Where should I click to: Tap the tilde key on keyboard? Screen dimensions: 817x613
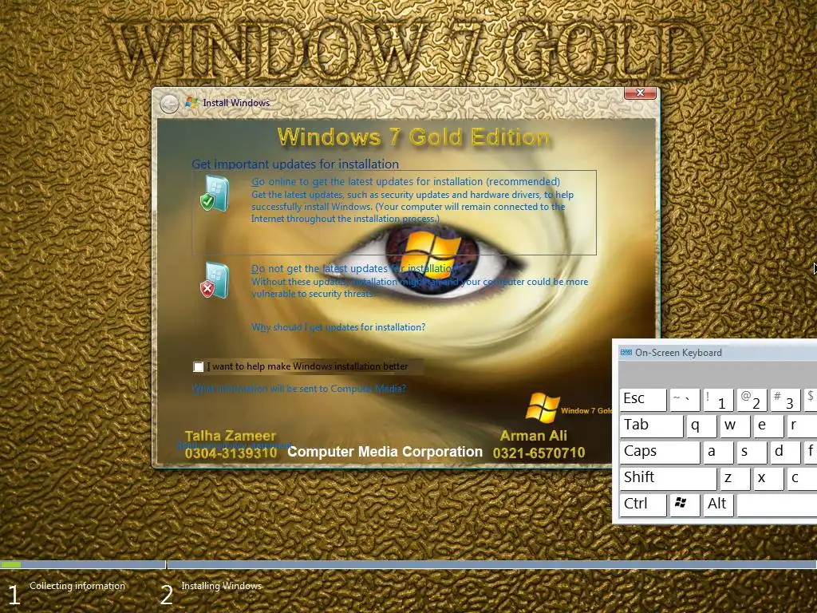click(684, 399)
